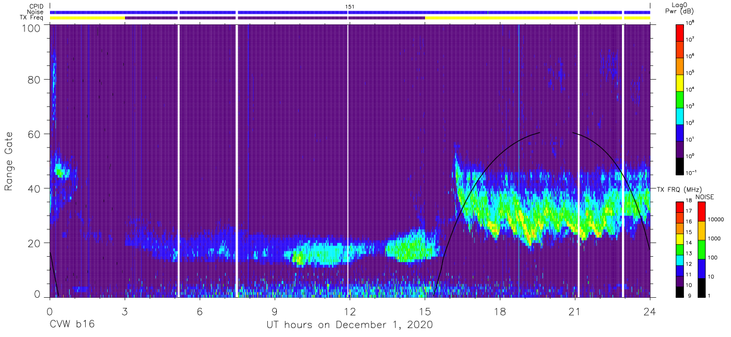Click the power colorbar's top tick label, 10 to the 8
The width and height of the screenshot is (731, 337).
click(x=691, y=23)
